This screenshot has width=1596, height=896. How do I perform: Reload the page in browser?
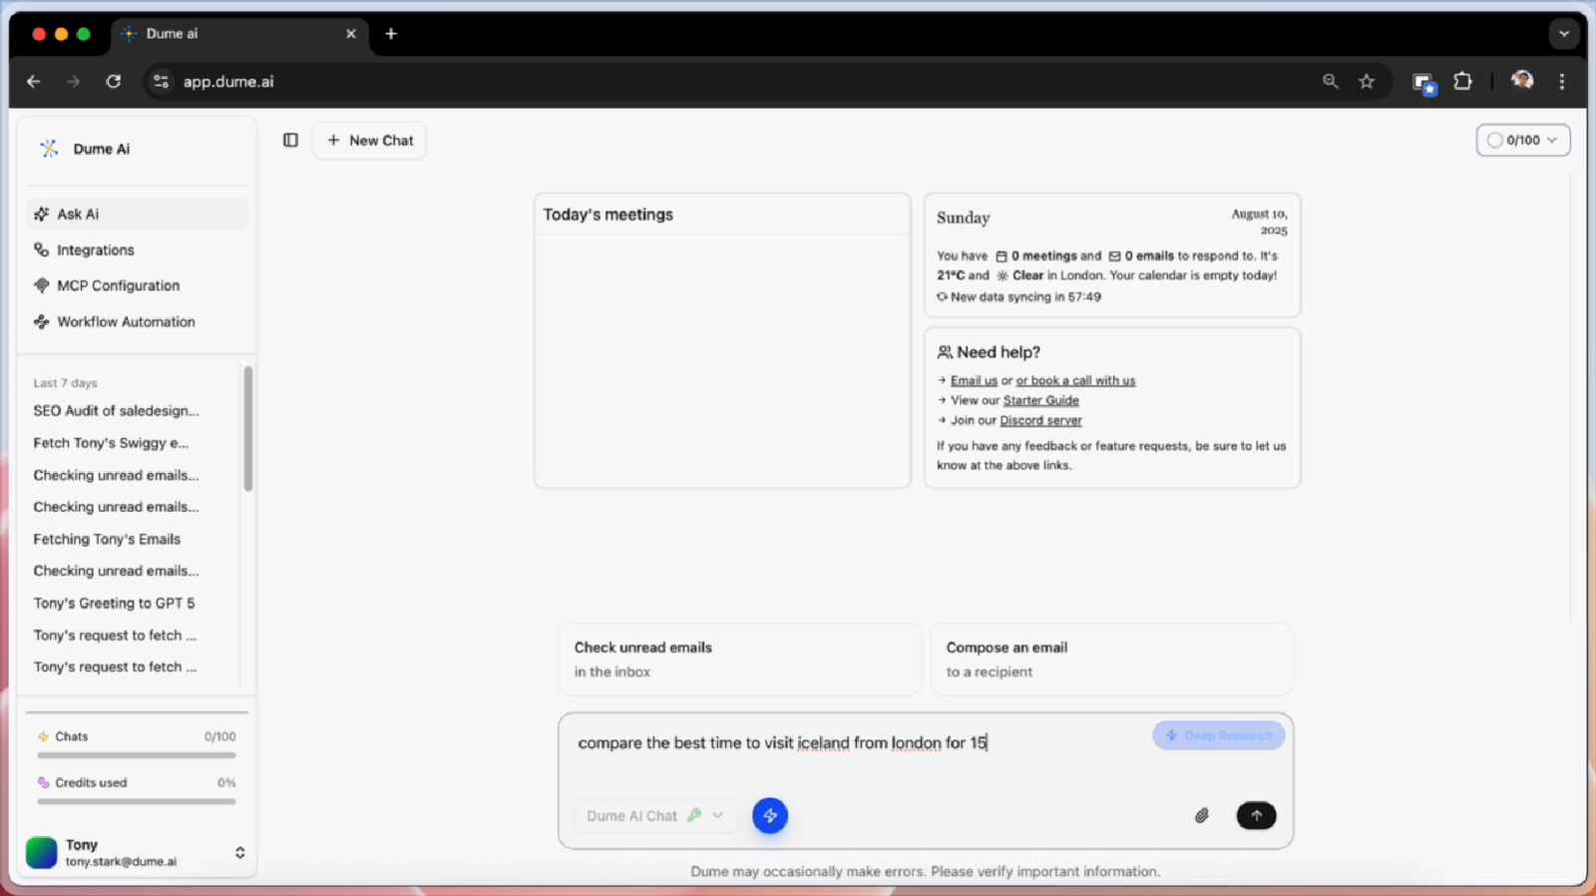click(114, 82)
